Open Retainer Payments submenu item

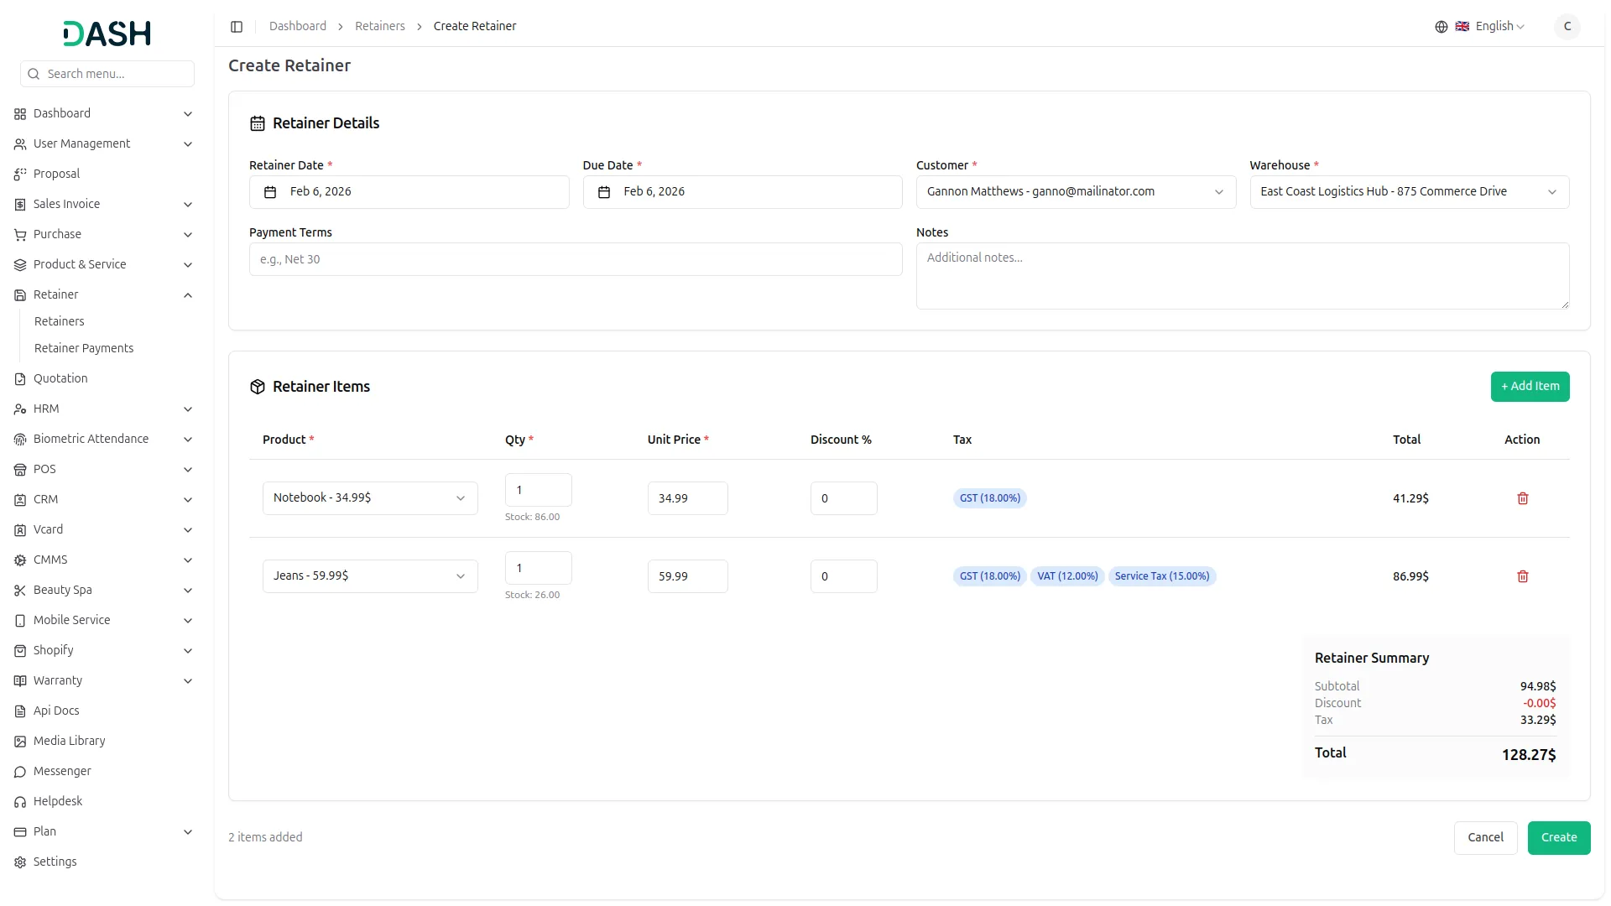[x=84, y=348]
